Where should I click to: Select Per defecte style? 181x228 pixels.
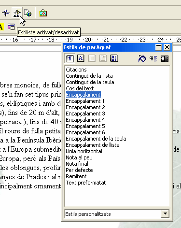pos(79,170)
